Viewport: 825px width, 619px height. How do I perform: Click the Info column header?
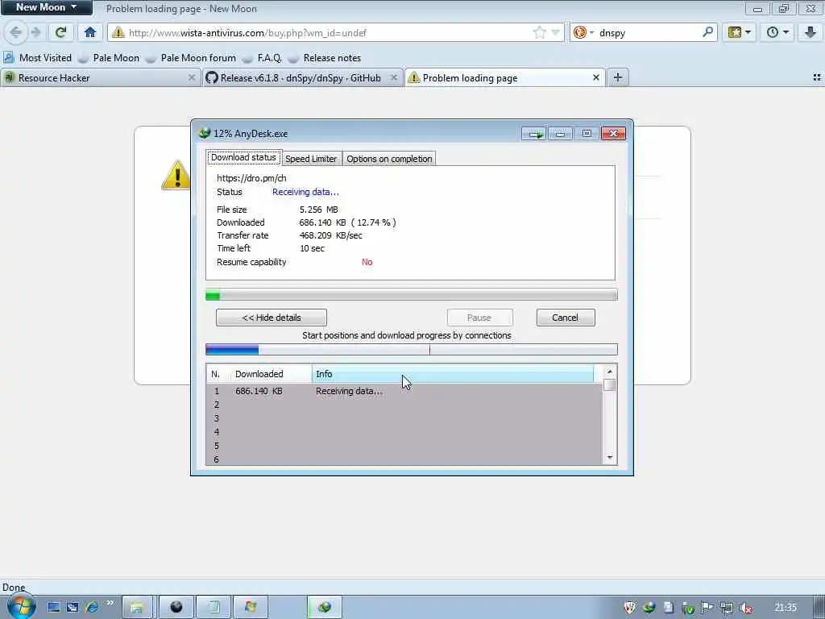(453, 374)
